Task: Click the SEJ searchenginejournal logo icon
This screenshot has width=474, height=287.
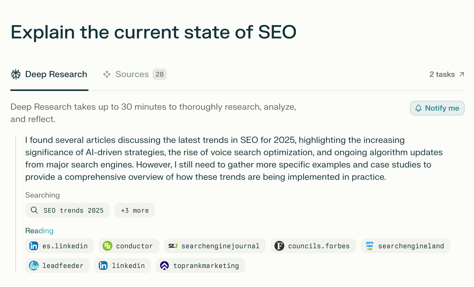Action: (173, 246)
